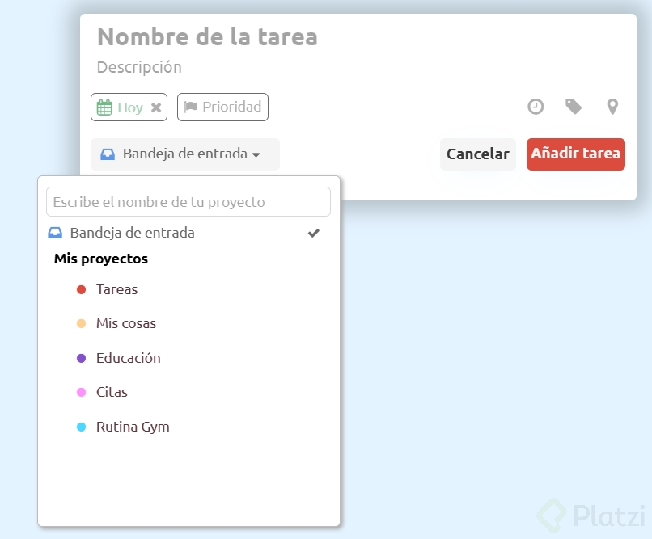
Task: Select the Tareas project
Action: (x=116, y=289)
